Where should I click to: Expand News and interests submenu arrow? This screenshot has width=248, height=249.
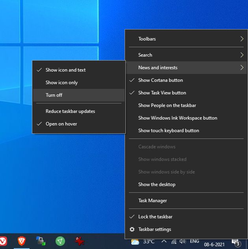tap(242, 68)
